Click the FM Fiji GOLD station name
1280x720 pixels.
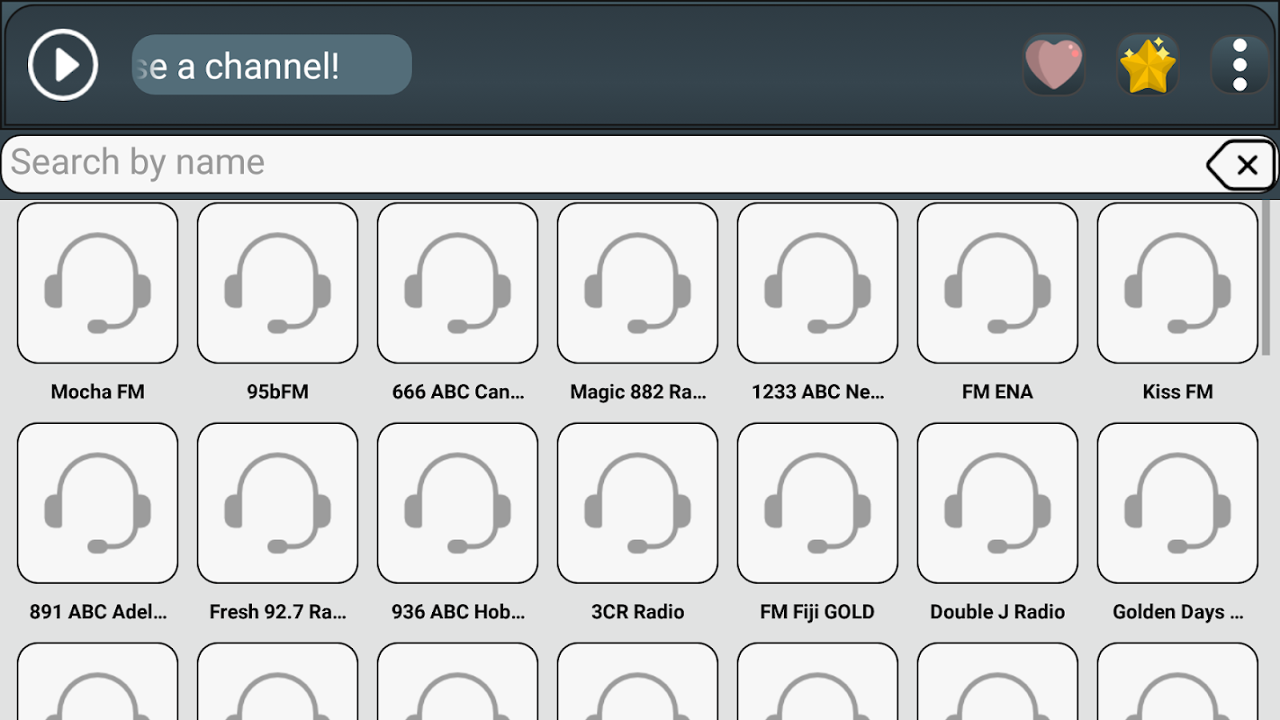(x=818, y=612)
